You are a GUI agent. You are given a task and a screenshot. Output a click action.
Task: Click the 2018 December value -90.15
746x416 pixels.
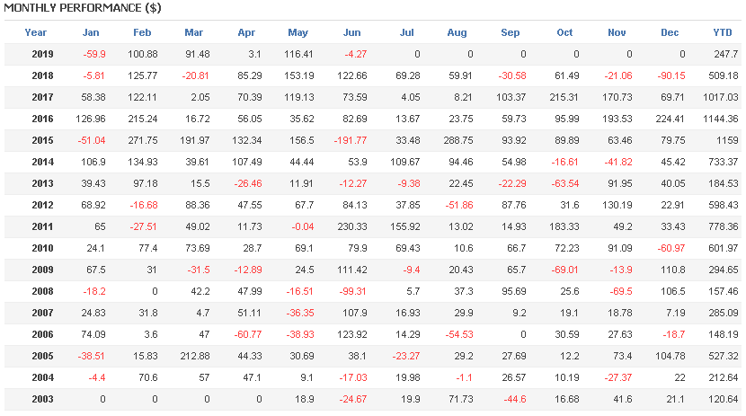click(x=671, y=75)
